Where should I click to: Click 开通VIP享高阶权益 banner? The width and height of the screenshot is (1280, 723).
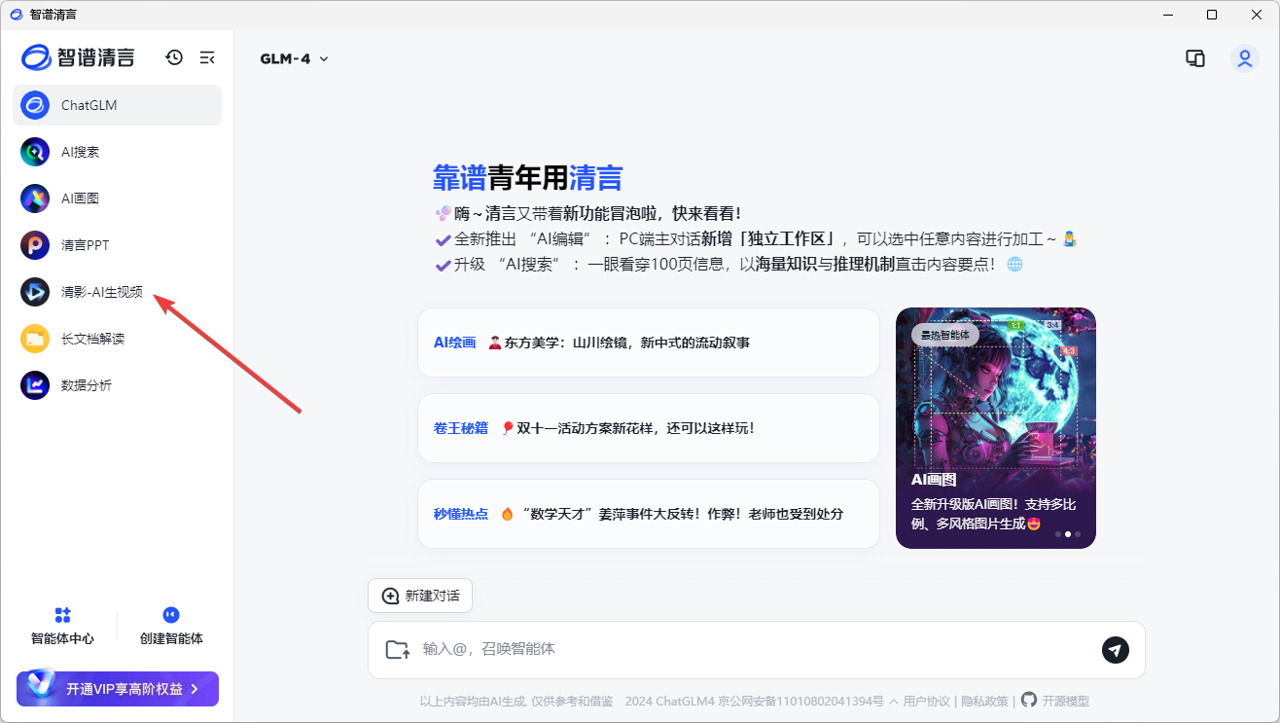(118, 689)
